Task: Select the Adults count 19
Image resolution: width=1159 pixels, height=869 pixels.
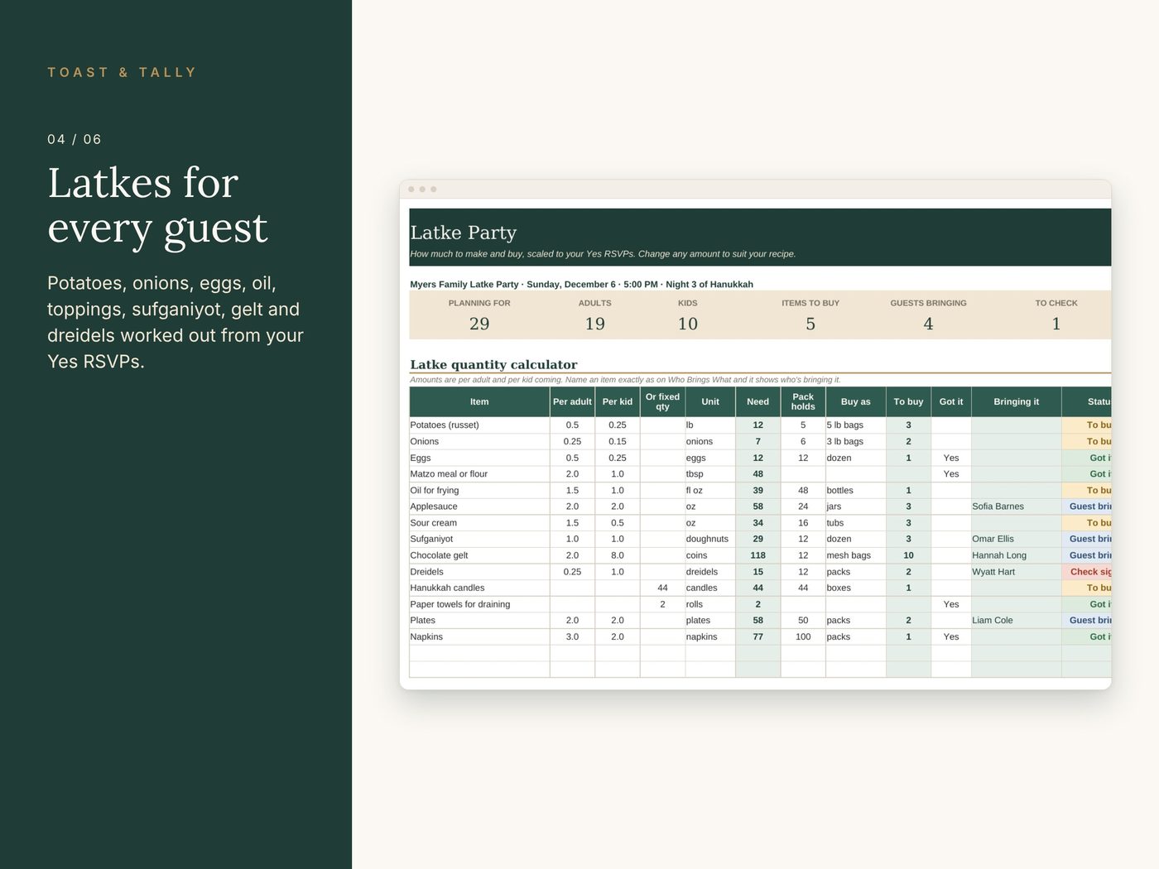Action: (x=595, y=324)
